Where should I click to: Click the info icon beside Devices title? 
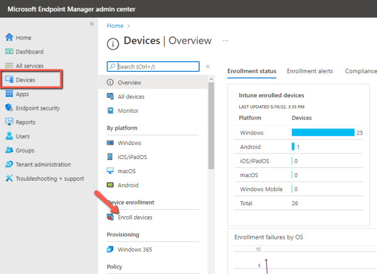[113, 44]
